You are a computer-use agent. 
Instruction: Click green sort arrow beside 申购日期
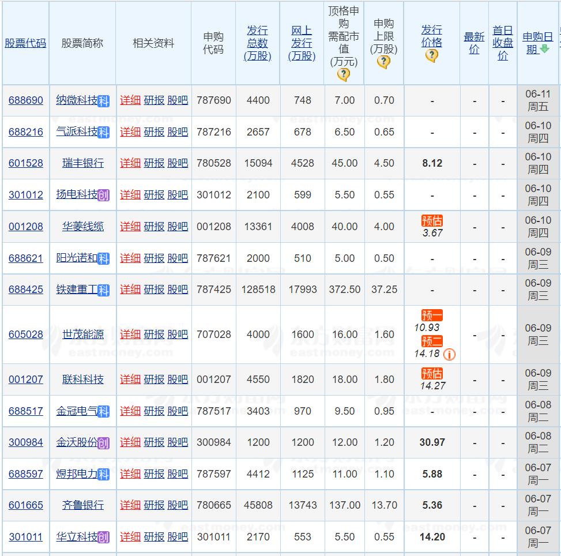point(544,49)
